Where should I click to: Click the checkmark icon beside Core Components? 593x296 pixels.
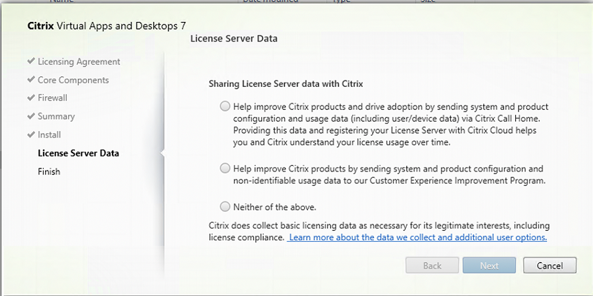[31, 80]
